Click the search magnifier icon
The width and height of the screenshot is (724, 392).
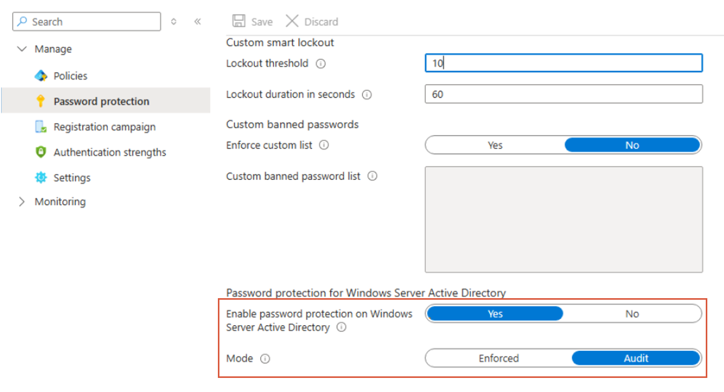coord(22,21)
